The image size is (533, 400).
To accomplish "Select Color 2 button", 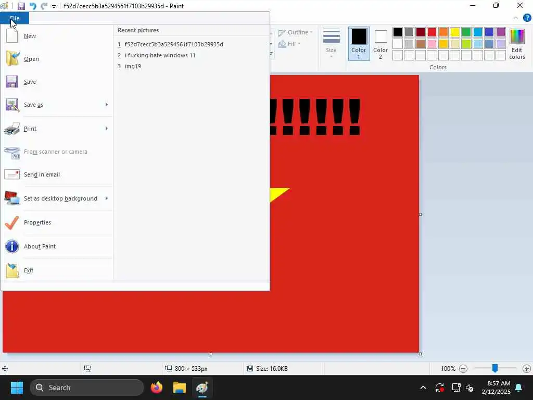I will click(x=380, y=44).
